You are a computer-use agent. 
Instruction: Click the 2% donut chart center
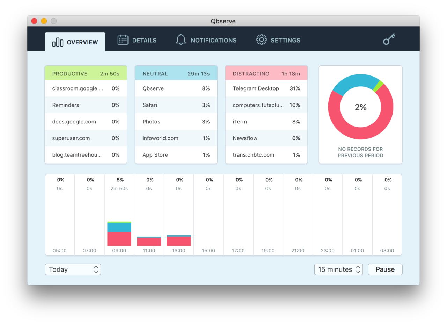[360, 107]
